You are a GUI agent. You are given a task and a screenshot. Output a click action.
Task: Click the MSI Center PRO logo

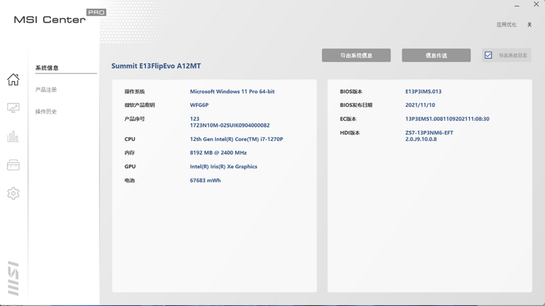click(x=59, y=17)
